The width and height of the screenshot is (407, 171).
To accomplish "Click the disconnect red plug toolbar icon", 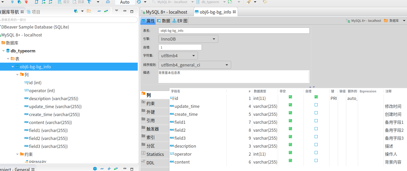I will 26,2.
